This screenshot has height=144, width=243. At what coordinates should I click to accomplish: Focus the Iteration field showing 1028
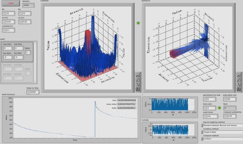pos(28,5)
